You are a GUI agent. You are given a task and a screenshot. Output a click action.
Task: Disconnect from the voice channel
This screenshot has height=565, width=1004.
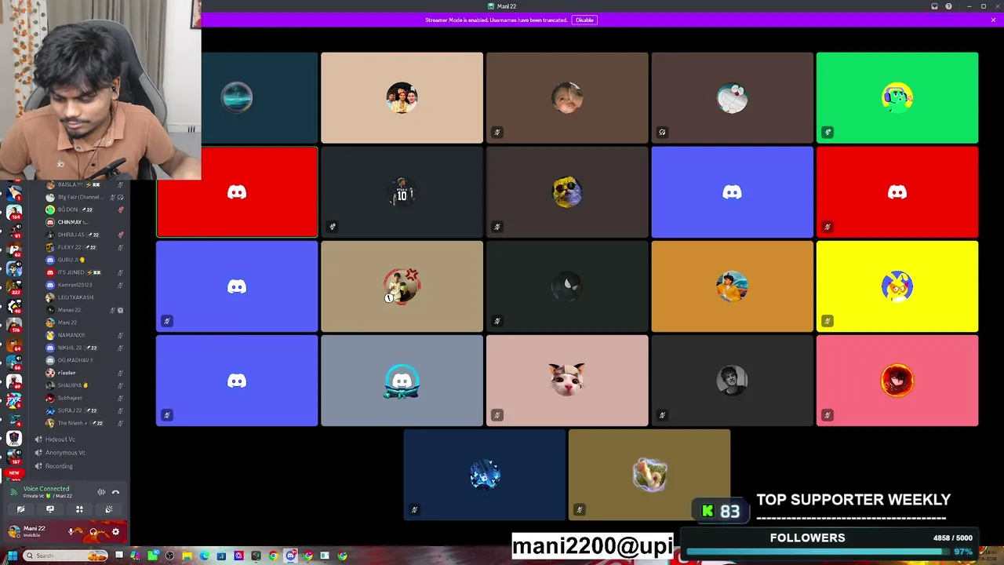(115, 492)
